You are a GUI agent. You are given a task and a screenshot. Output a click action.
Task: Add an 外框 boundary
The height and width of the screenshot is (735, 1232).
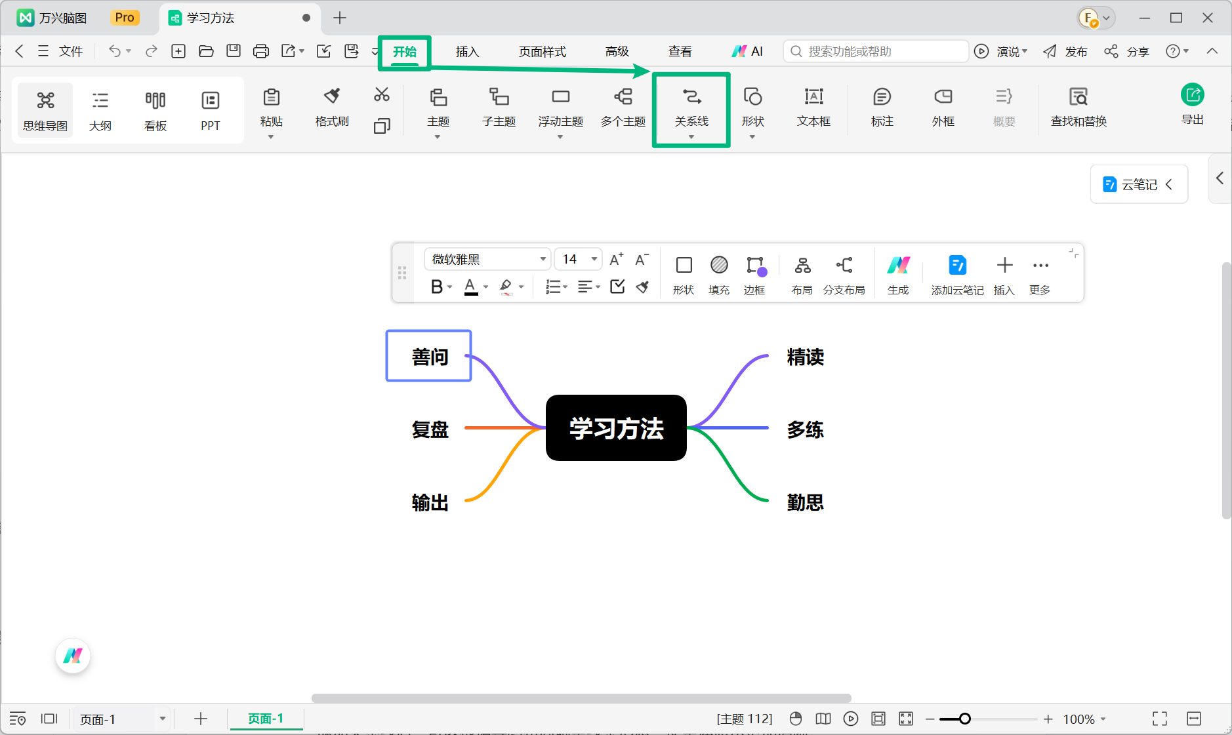point(943,108)
